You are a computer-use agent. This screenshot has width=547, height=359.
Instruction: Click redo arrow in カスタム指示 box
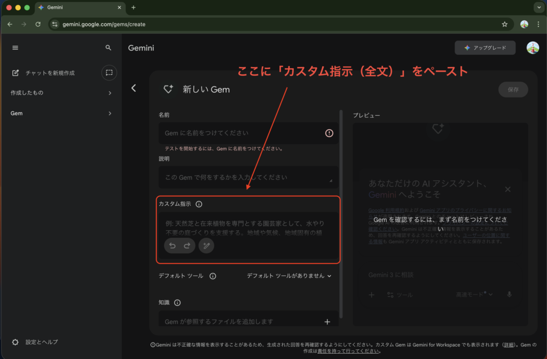click(x=187, y=245)
